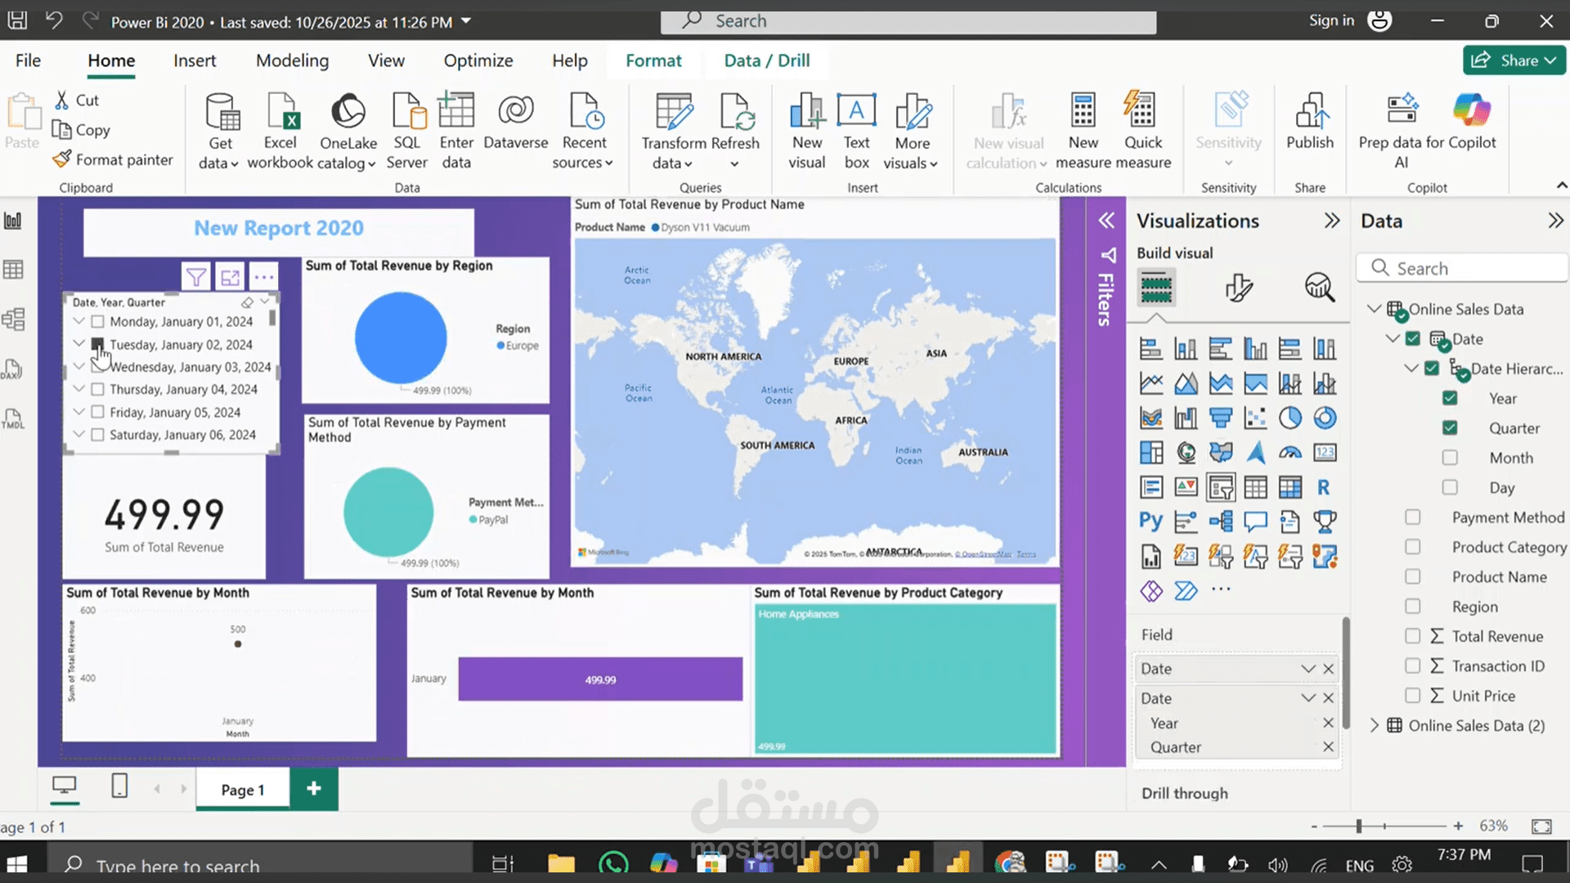1570x883 pixels.
Task: Select the Donut chart visualization
Action: point(1325,418)
